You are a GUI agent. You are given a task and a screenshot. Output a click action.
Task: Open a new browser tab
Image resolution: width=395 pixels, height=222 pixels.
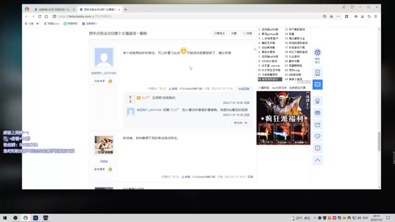(125, 9)
